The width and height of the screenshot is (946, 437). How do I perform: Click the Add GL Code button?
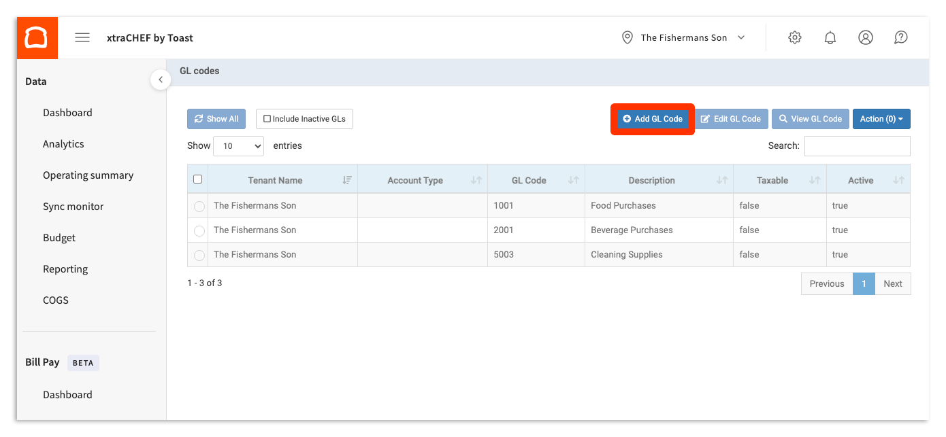click(x=651, y=118)
